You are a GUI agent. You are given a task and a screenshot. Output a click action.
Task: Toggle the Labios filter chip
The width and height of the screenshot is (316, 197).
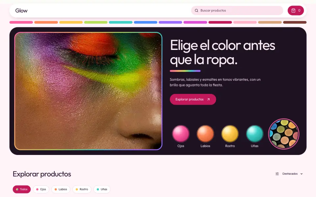tap(61, 189)
